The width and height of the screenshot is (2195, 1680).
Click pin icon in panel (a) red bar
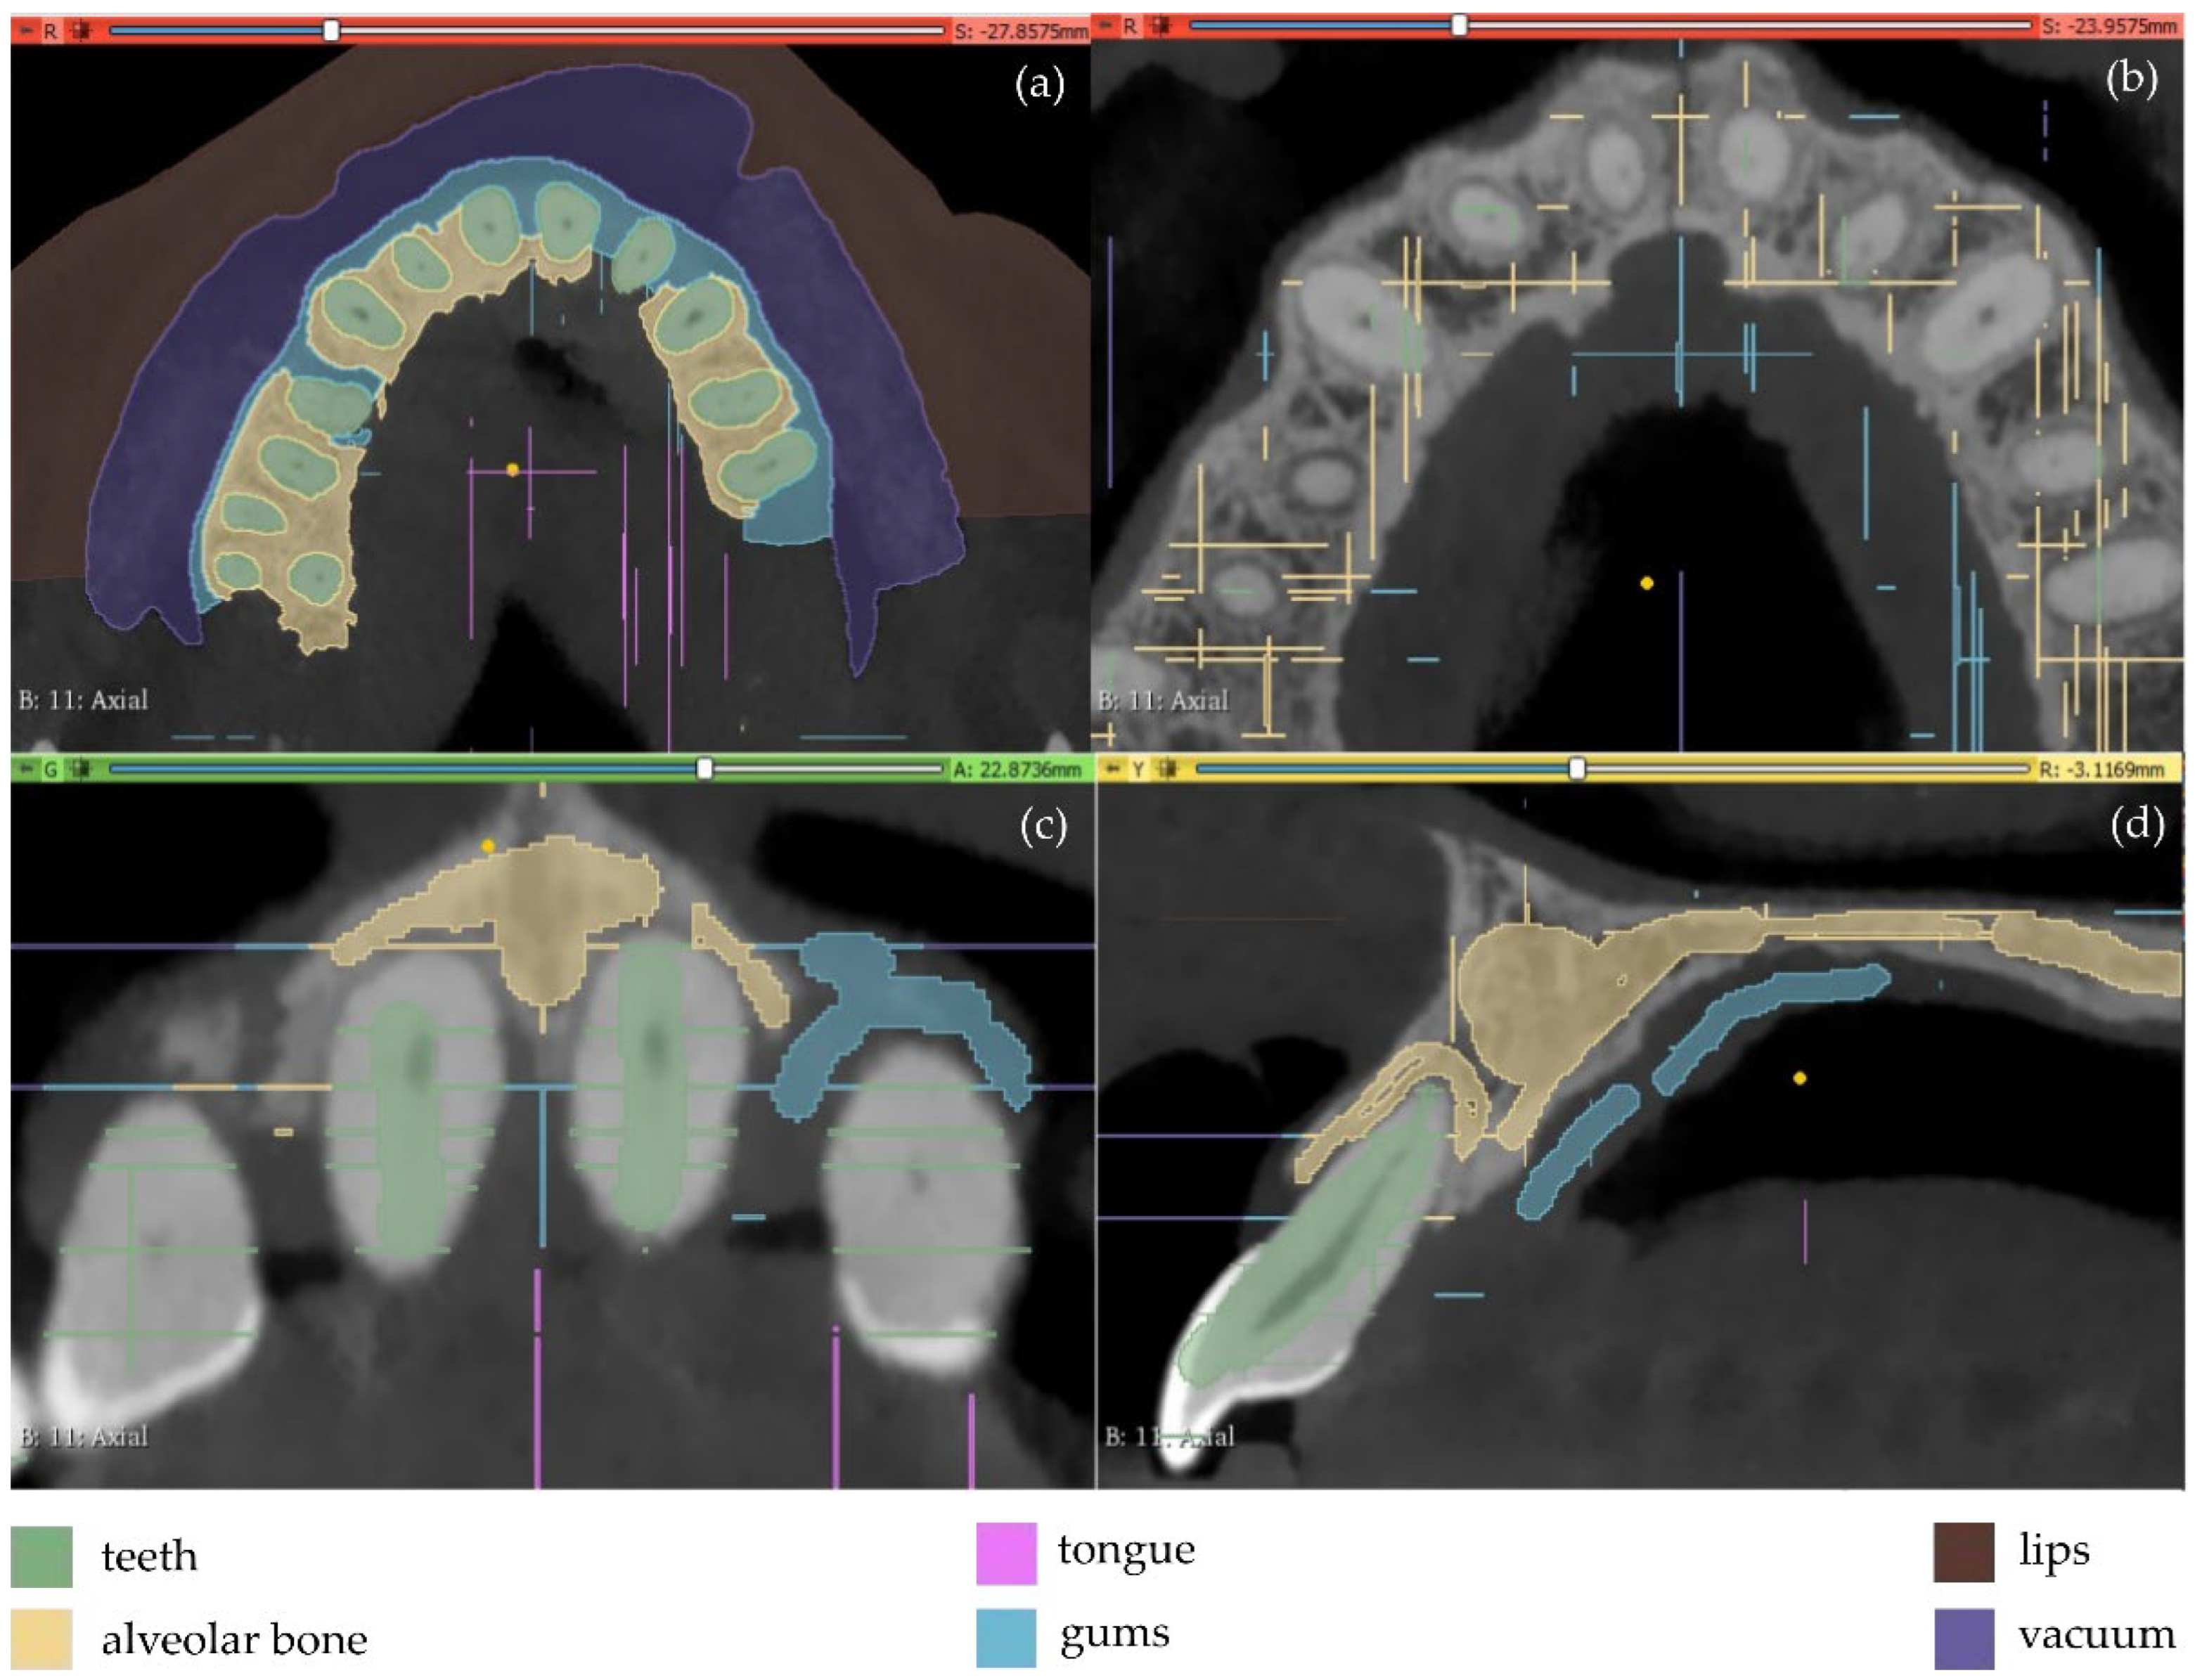point(26,31)
